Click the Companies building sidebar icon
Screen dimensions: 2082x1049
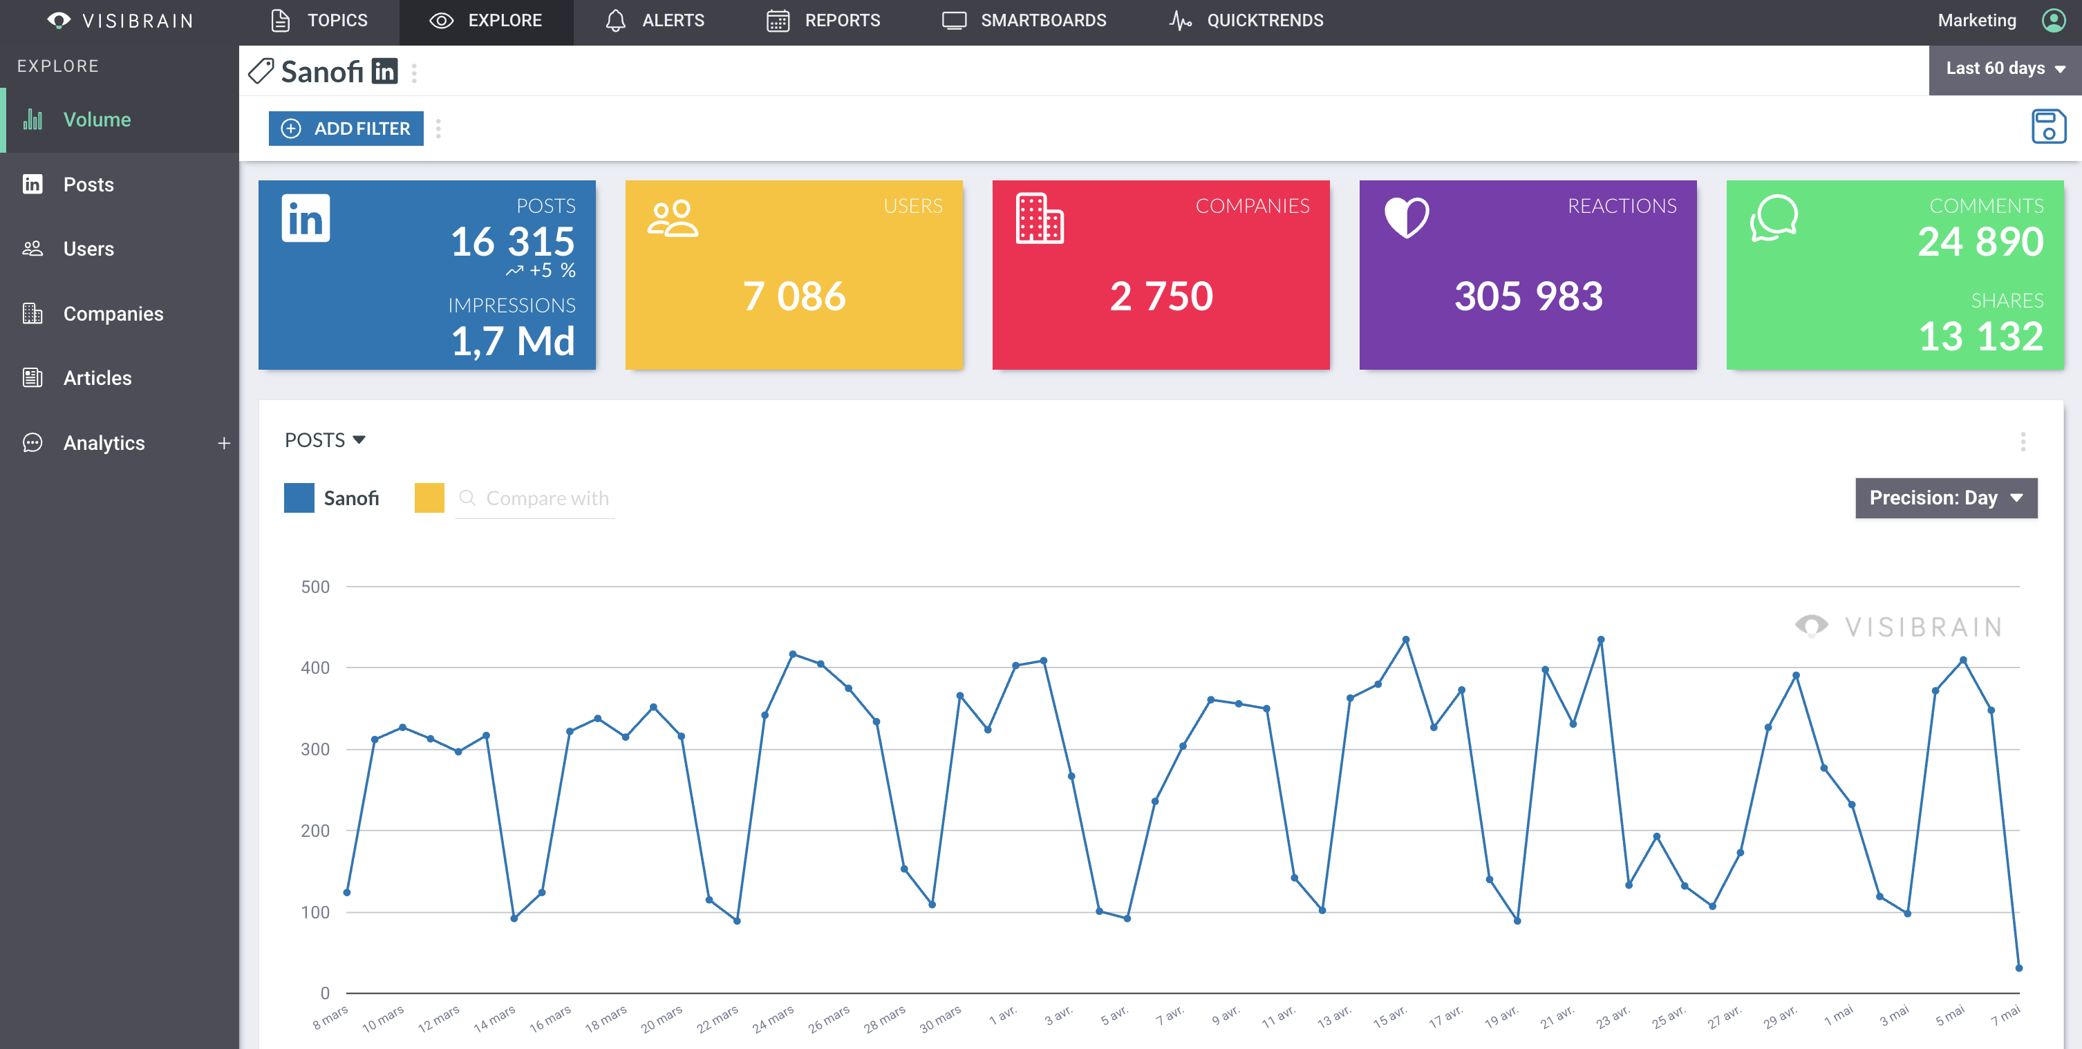32,314
